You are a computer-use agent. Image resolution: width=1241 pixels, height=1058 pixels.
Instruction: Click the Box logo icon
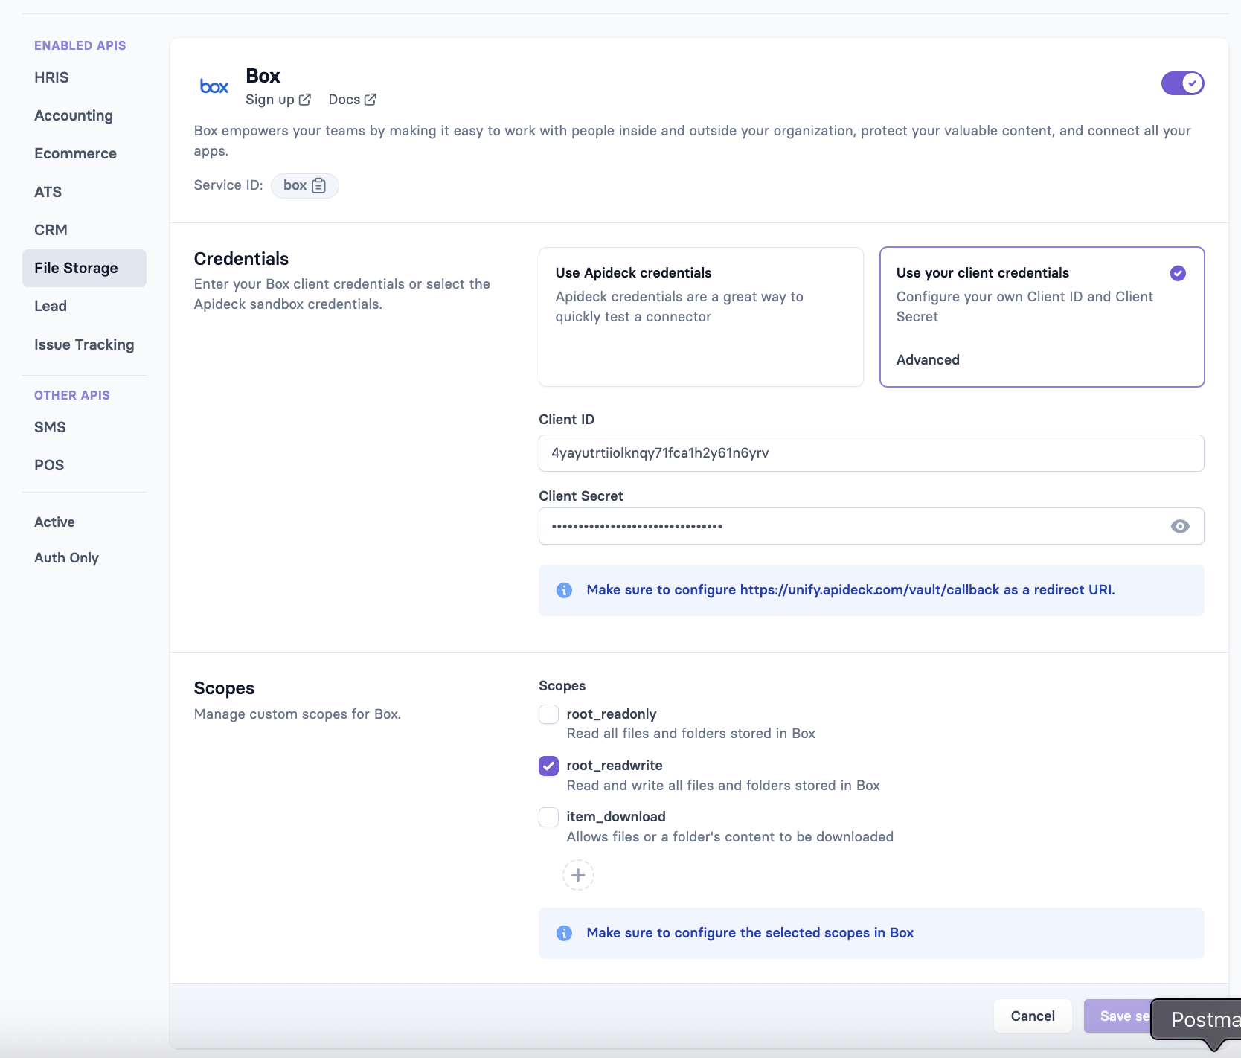[x=214, y=87]
